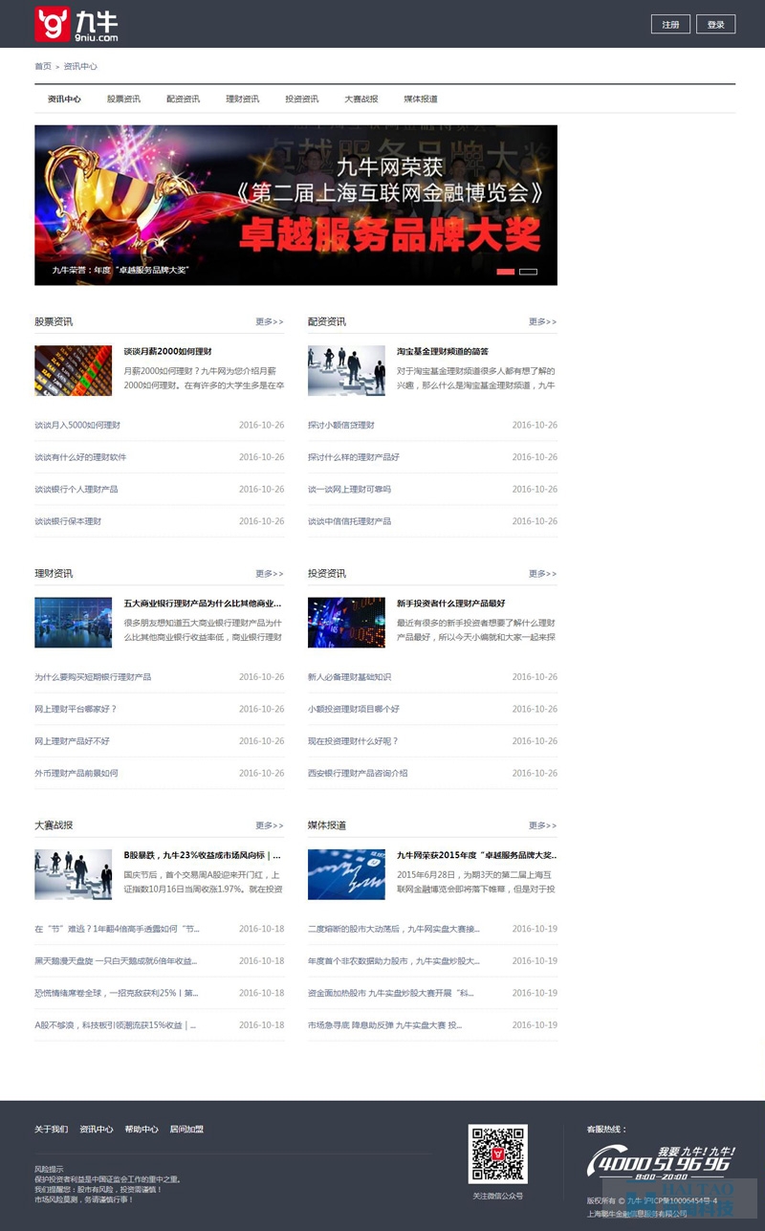Select the 媒体报道 tab
This screenshot has height=1231, width=765.
[421, 99]
